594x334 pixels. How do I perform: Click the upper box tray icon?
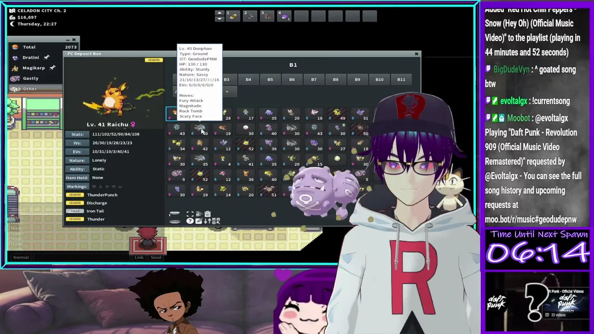pos(174,214)
